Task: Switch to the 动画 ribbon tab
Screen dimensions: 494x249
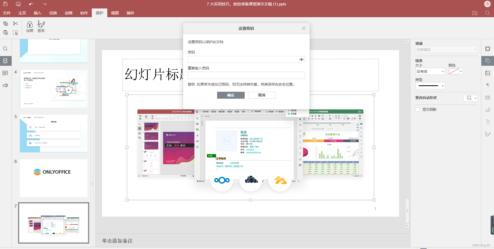Action: tap(68, 13)
